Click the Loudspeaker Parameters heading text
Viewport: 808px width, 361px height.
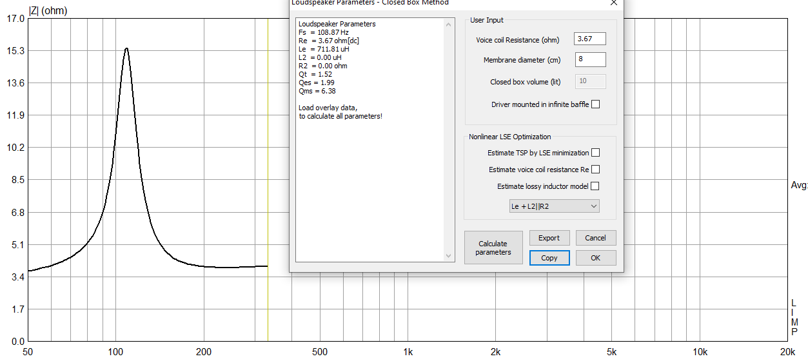point(337,24)
